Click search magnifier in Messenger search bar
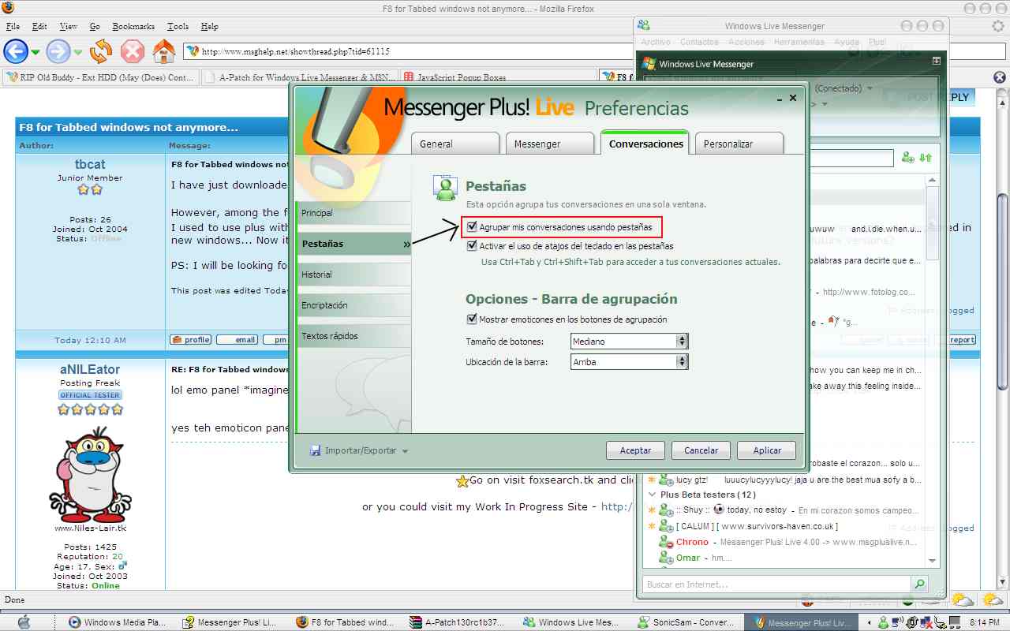This screenshot has width=1010, height=631. [x=919, y=584]
